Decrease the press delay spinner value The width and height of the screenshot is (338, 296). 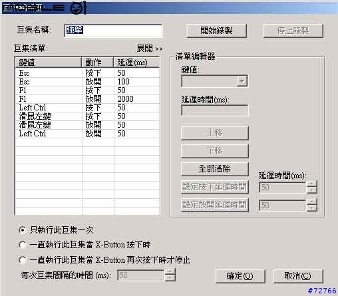(312, 190)
